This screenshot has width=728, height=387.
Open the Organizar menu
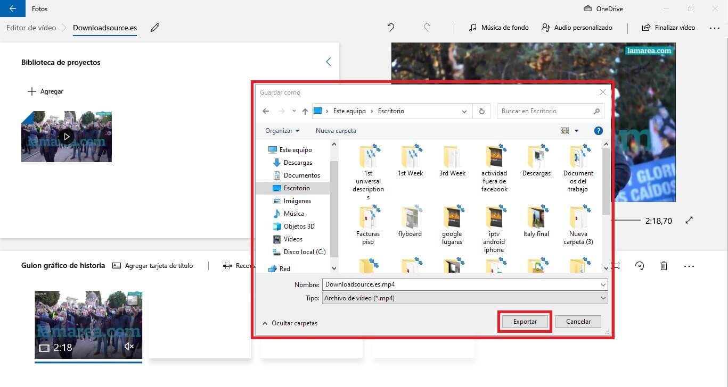click(x=282, y=130)
